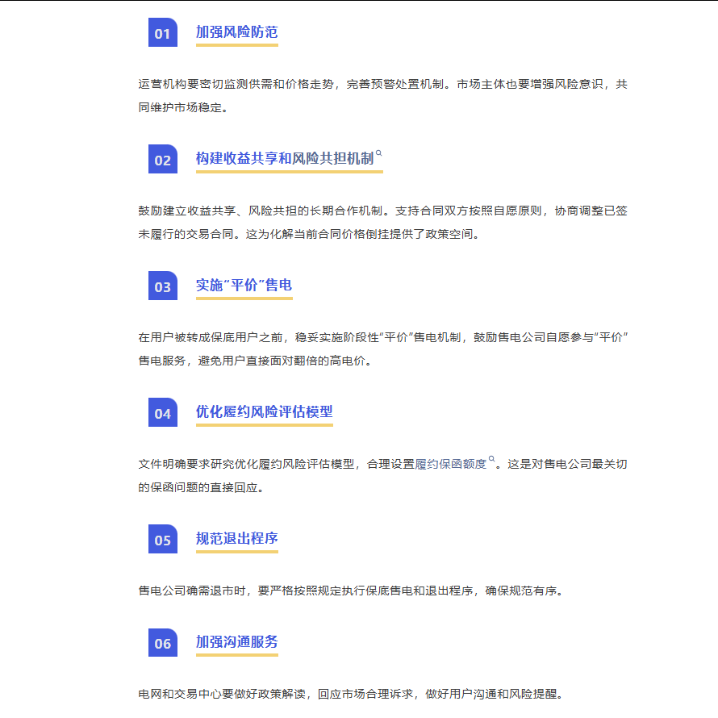Click the 01 number badge
This screenshot has width=718, height=718.
click(x=162, y=32)
